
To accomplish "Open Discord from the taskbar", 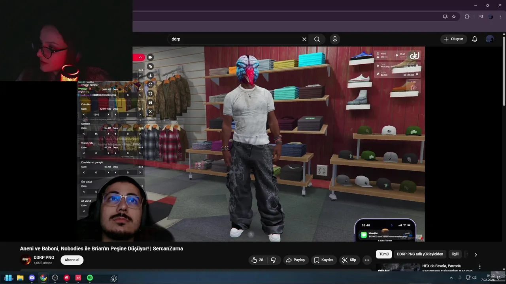I will [x=32, y=278].
